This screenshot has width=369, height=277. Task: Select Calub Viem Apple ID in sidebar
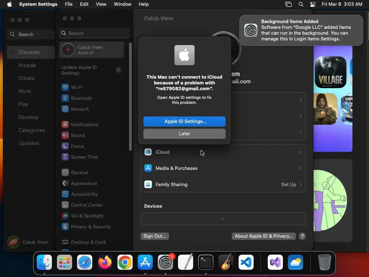point(92,50)
